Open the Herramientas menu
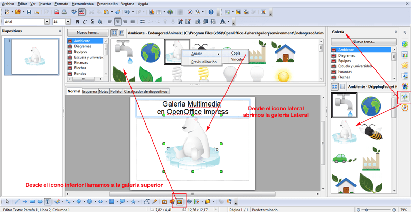411x212 pixels. click(83, 4)
